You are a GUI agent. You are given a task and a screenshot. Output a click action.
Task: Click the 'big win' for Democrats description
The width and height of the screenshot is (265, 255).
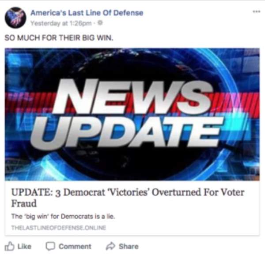click(x=63, y=216)
